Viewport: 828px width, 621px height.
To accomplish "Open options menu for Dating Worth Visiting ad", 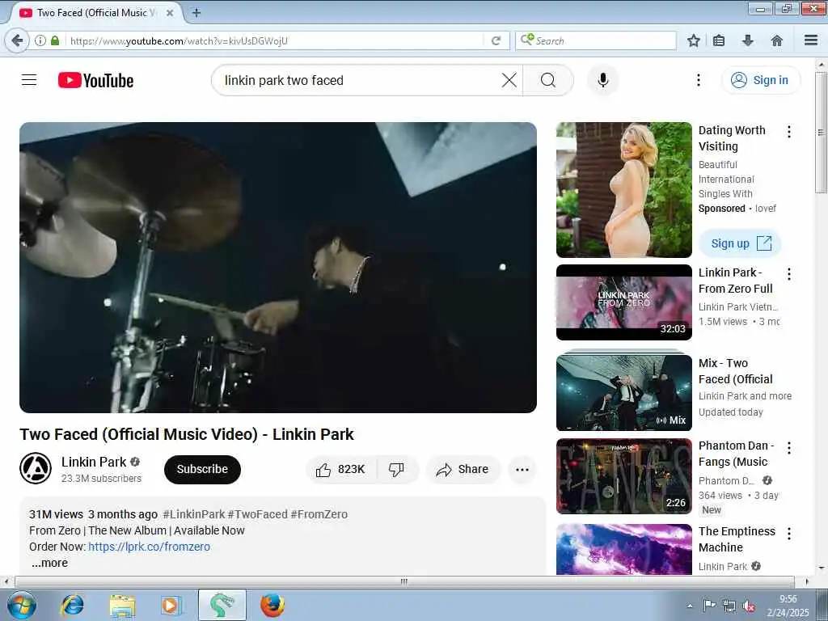I will tap(789, 132).
